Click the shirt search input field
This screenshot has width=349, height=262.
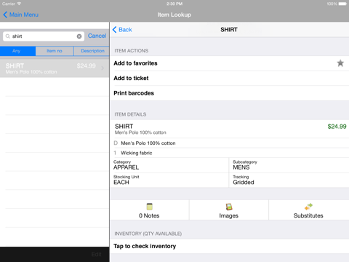point(44,36)
